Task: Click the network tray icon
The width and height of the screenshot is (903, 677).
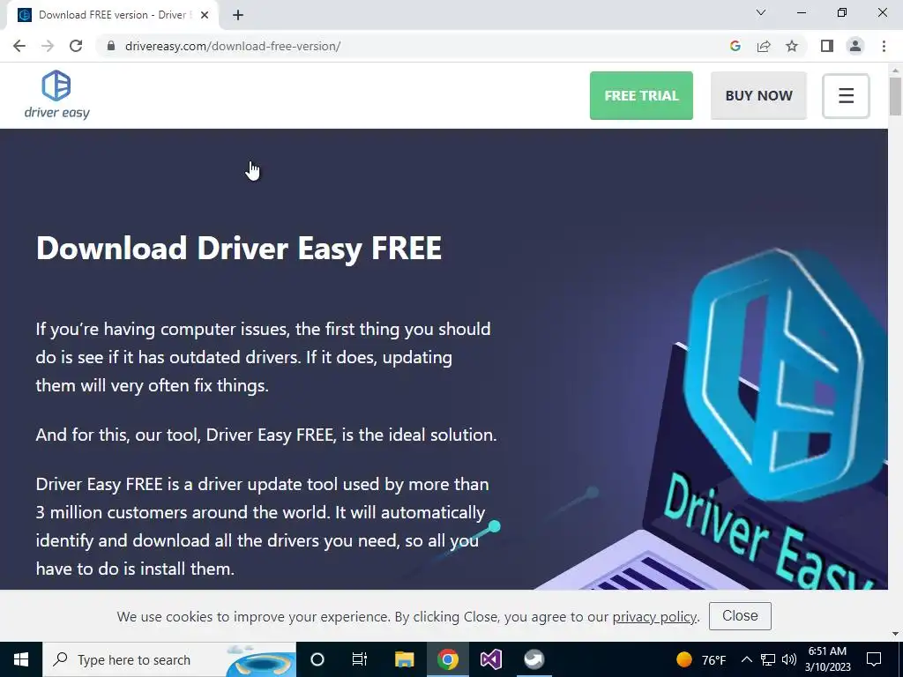Action: 768,659
